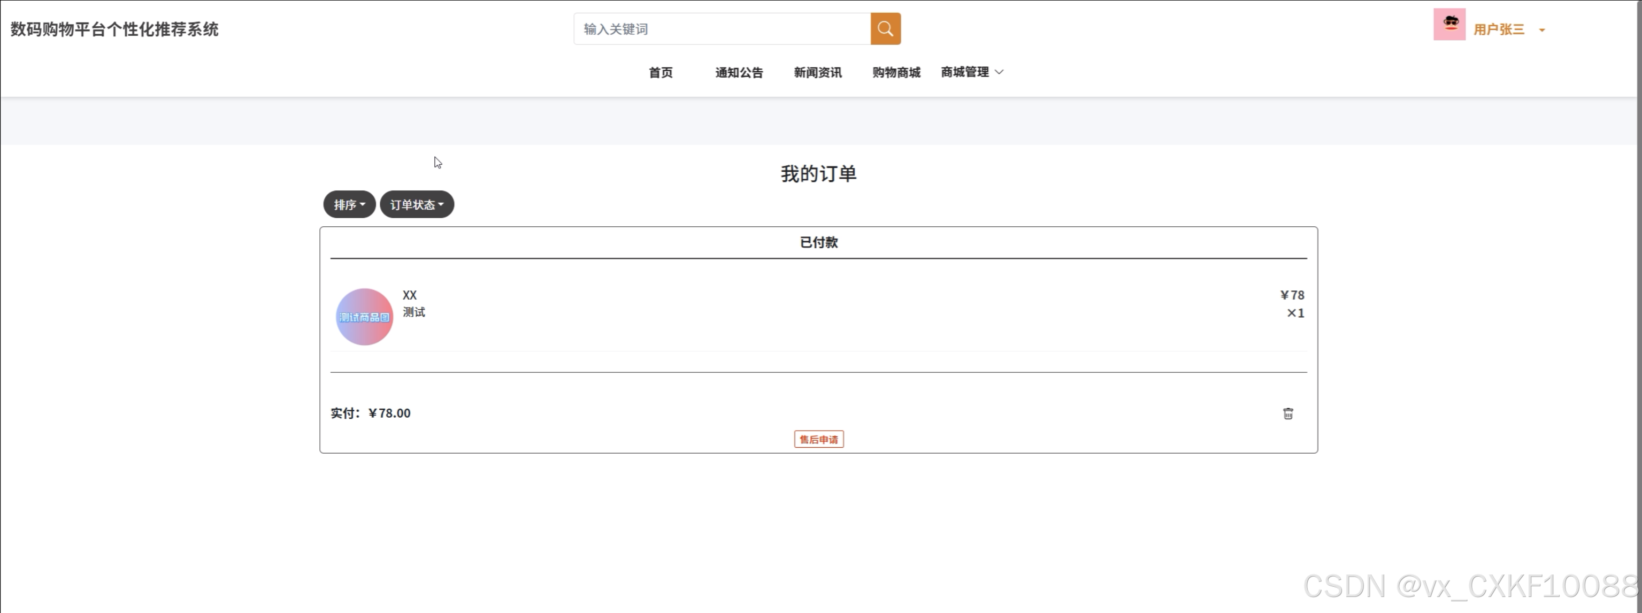
Task: Click the 售后申请 button
Action: (818, 439)
